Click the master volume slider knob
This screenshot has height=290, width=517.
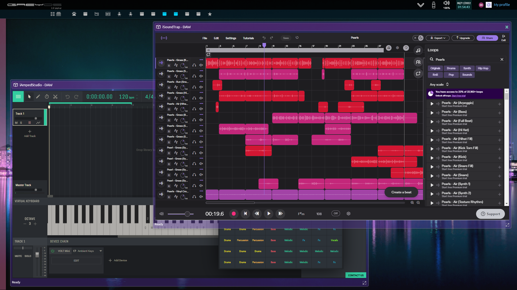pos(187,214)
